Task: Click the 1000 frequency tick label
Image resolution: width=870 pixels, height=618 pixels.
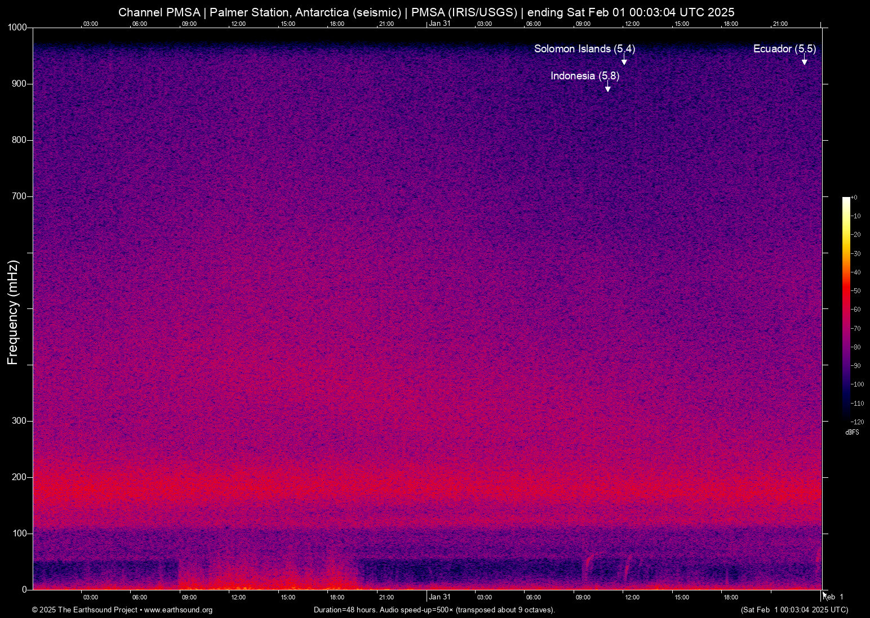Action: (17, 28)
